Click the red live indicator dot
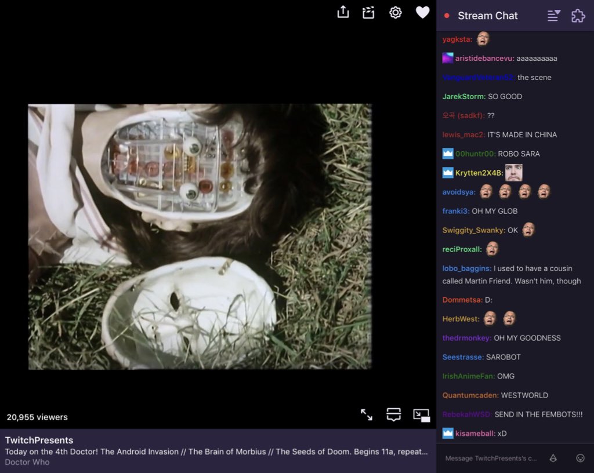Screen dimensions: 594x473 point(446,16)
